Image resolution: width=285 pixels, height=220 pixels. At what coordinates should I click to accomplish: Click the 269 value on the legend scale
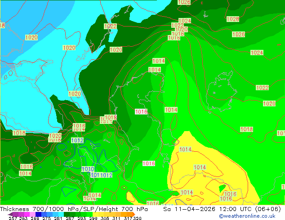35,218
